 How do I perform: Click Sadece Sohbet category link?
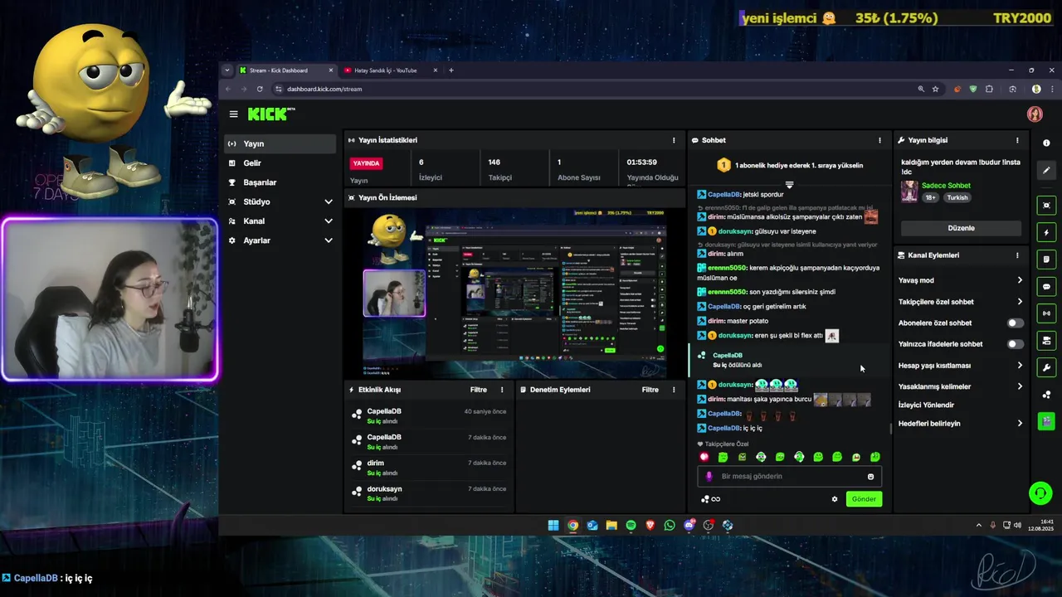pyautogui.click(x=946, y=186)
